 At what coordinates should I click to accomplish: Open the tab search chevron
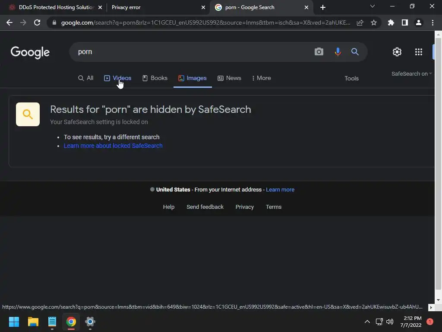pyautogui.click(x=373, y=6)
